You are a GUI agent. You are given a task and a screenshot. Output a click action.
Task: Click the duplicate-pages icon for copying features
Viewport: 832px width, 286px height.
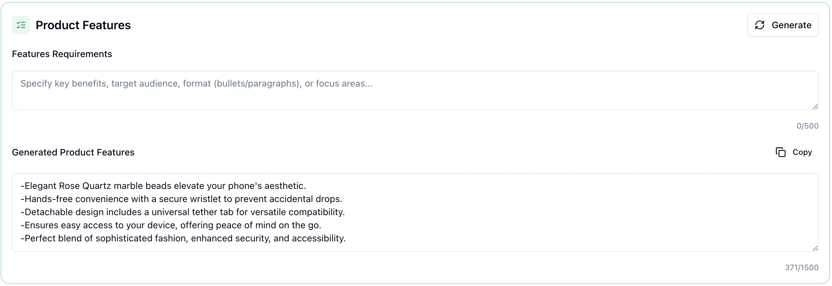point(781,152)
